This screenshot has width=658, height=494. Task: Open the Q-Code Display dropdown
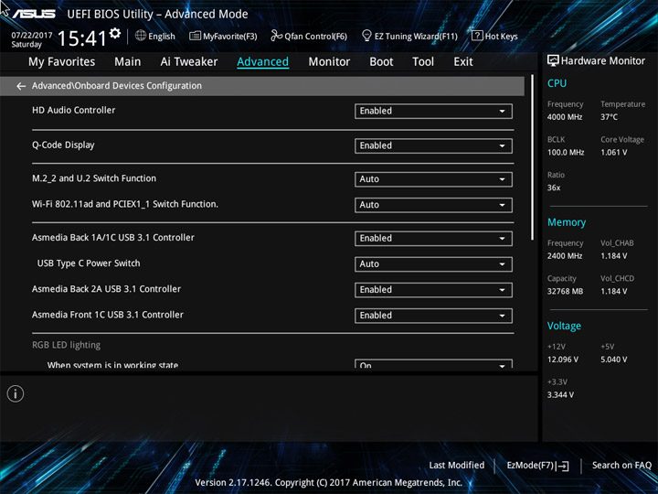click(x=433, y=145)
